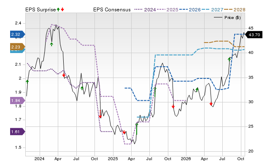The image size is (270, 161).
Task: Click the green surprise arrow after July 2024
Action: click(x=82, y=88)
